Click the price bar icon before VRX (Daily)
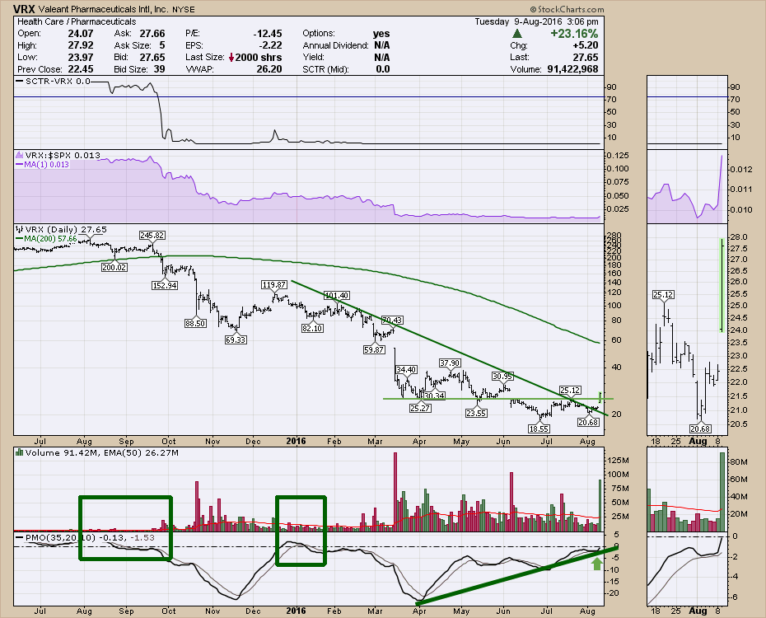766x618 pixels. [20, 230]
